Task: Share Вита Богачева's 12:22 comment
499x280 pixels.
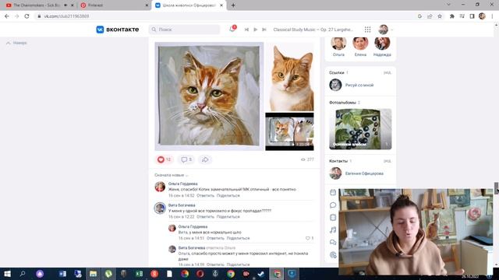Action: [x=228, y=217]
